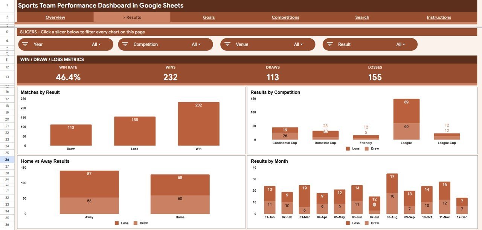Select row header 1
Screen dimensions: 482x230
click(x=7, y=6)
